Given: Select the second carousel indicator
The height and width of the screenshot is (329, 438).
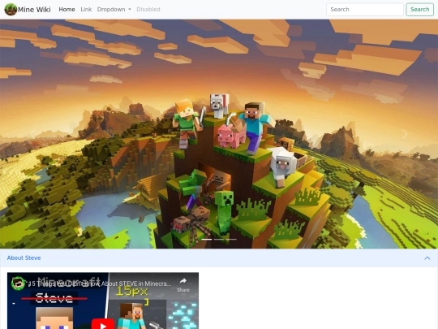Looking at the screenshot, I should pyautogui.click(x=219, y=240).
